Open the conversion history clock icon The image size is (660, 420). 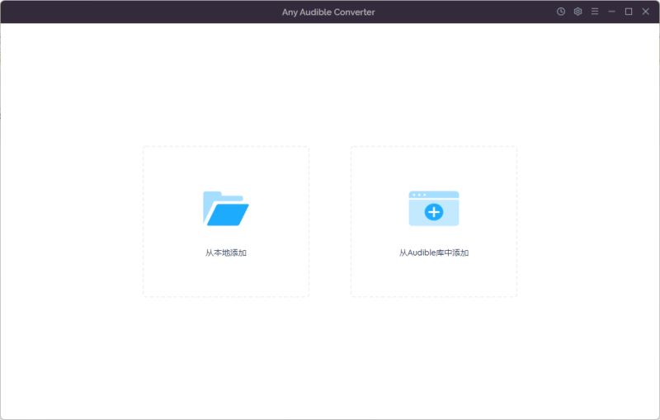click(x=561, y=12)
